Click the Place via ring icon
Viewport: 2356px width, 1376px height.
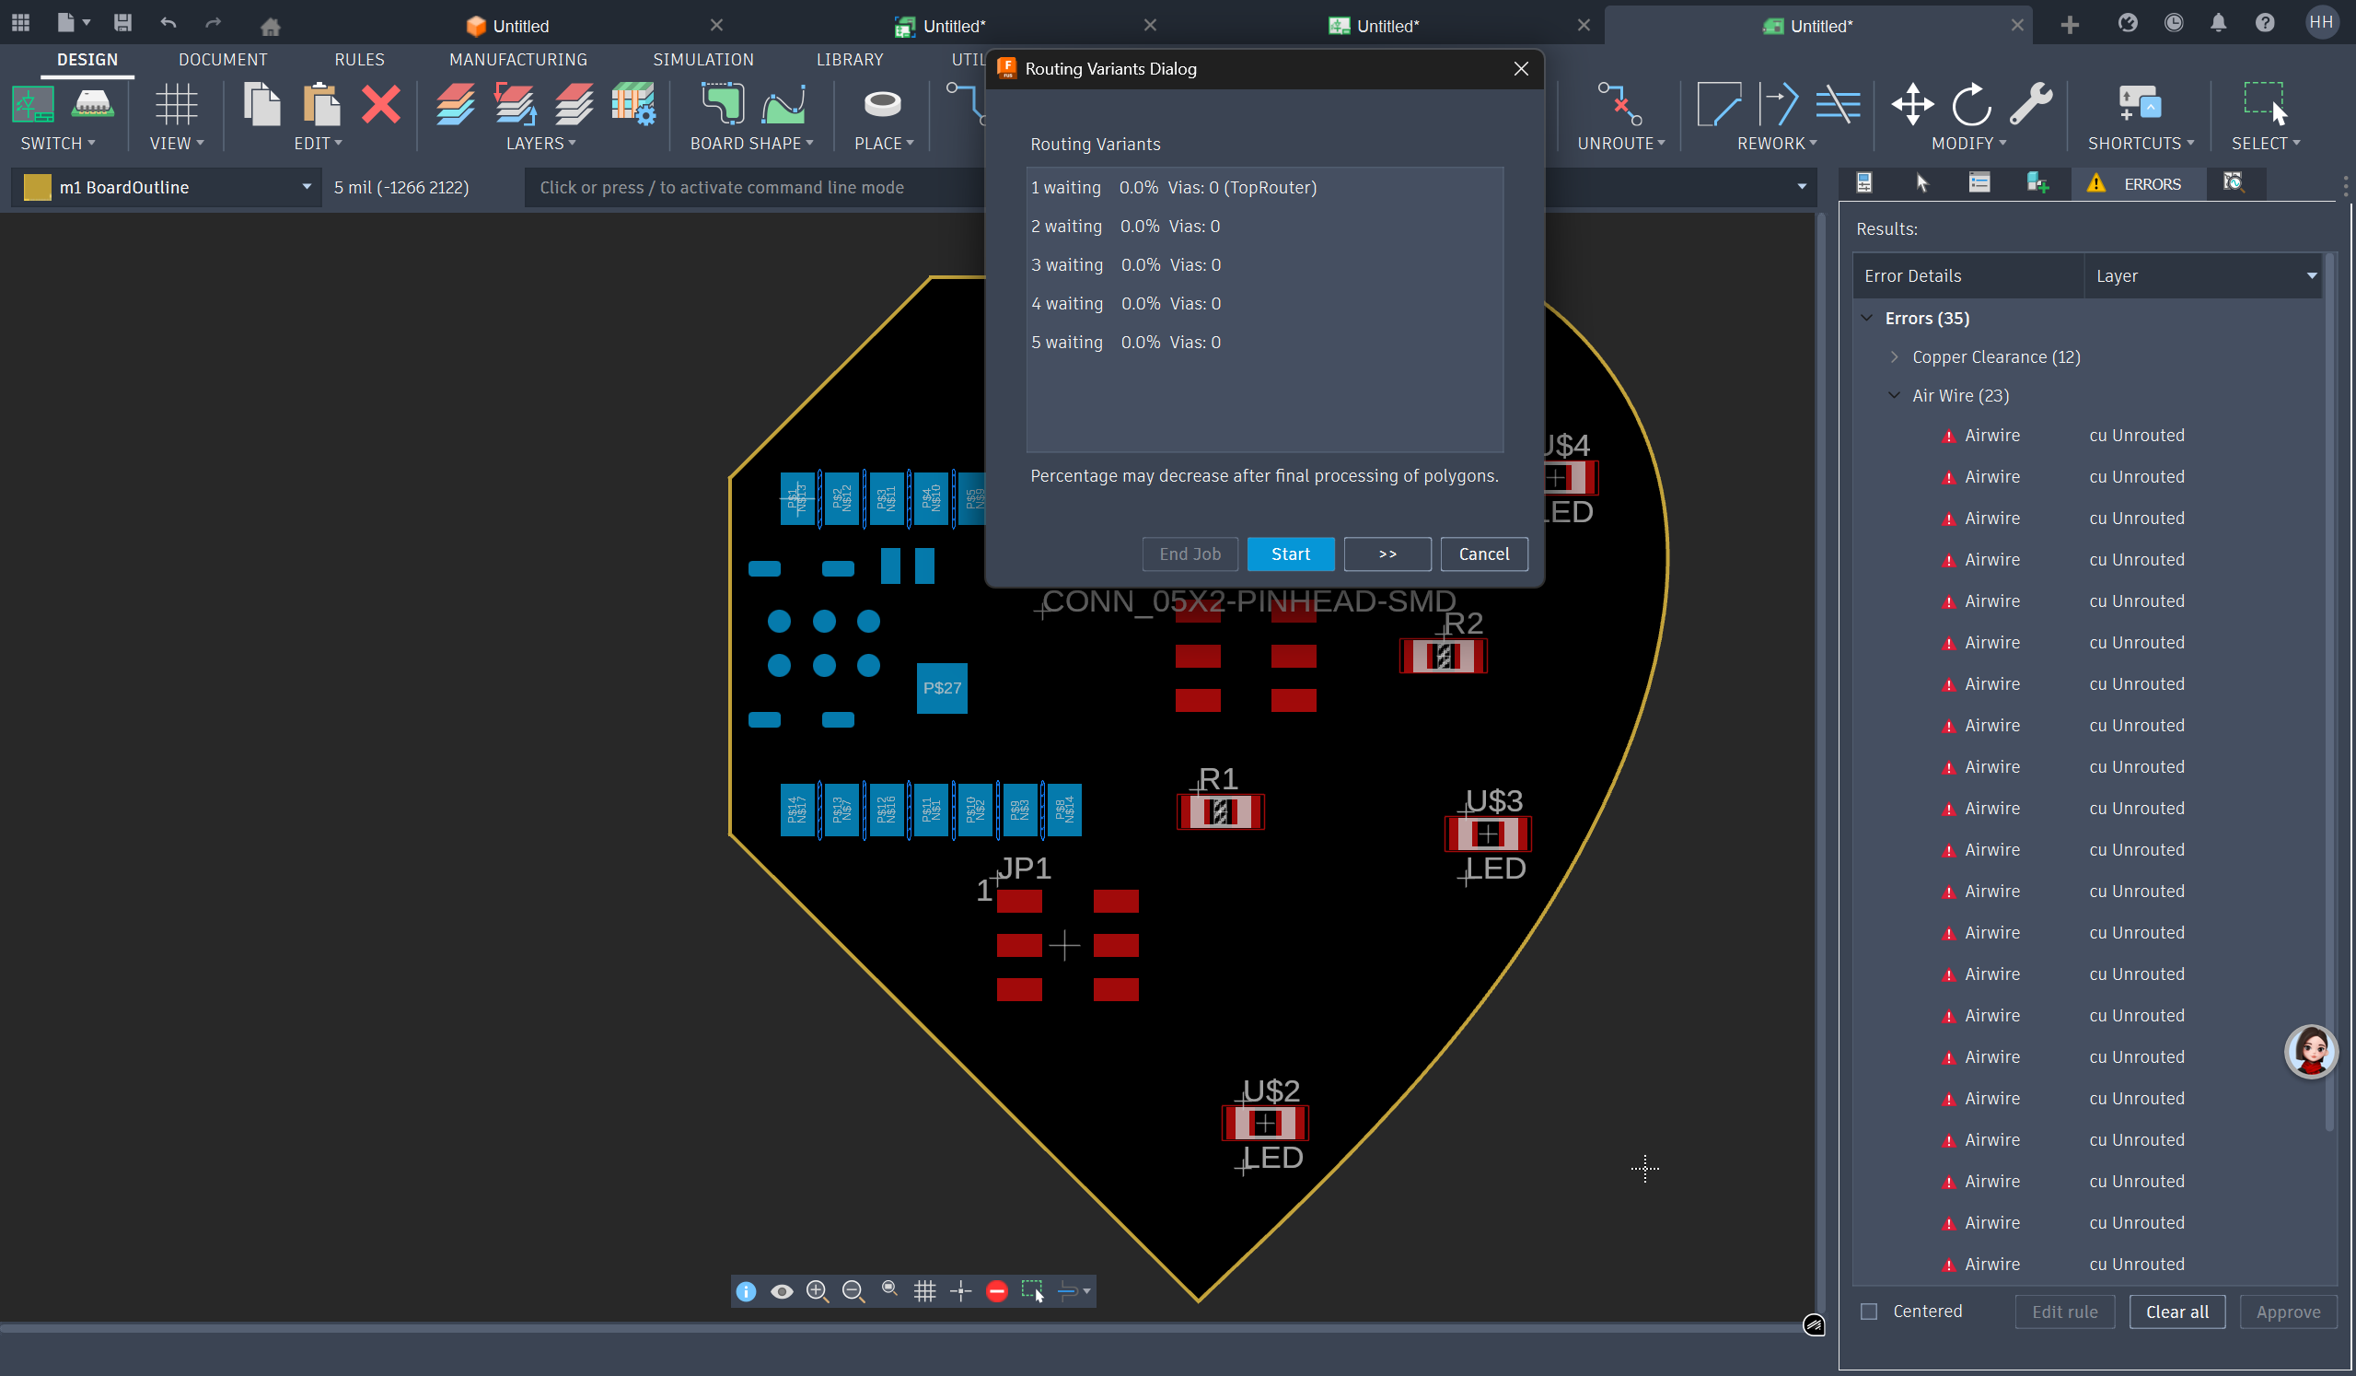[x=882, y=105]
